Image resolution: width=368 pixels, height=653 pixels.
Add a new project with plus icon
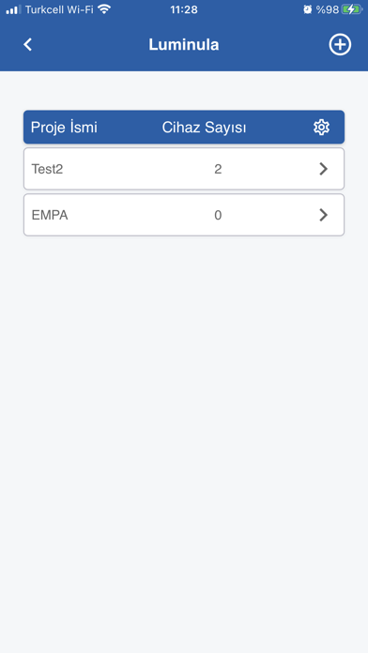point(340,44)
